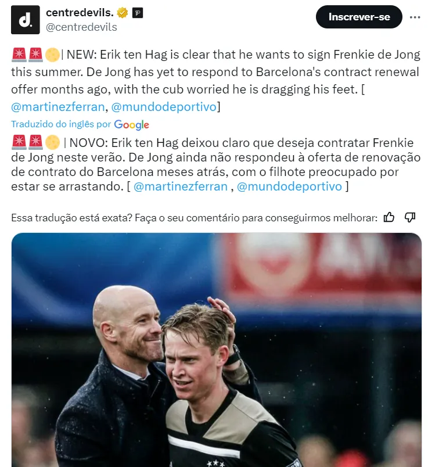Click the gold verified badge
The image size is (428, 467).
pos(122,13)
